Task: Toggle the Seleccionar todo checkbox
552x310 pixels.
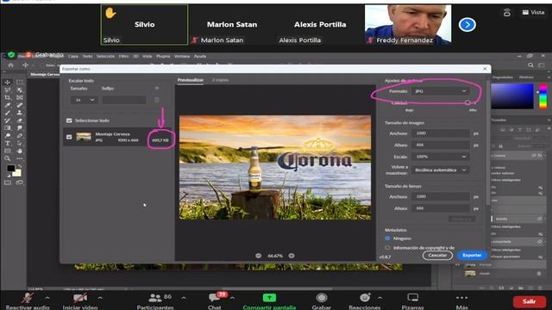Action: click(x=69, y=121)
